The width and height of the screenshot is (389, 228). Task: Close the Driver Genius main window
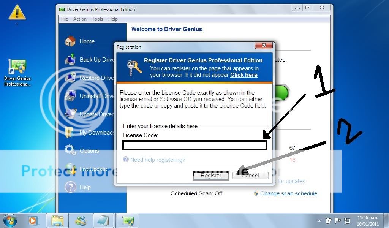coord(322,8)
